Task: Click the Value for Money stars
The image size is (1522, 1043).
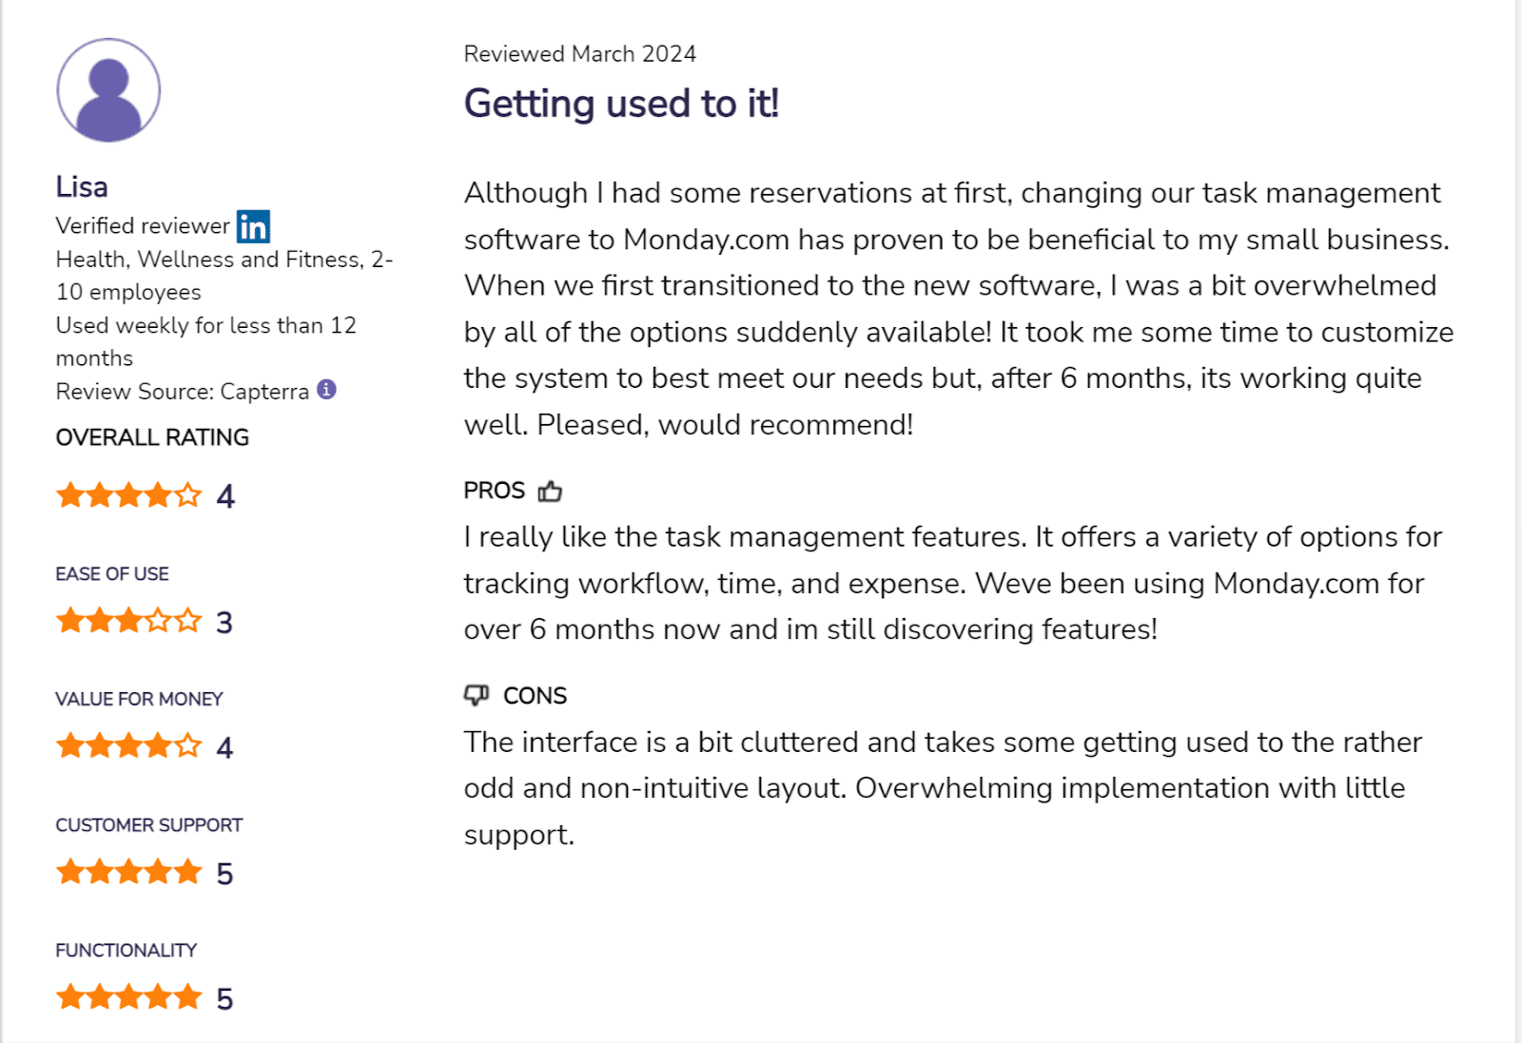Action: [129, 745]
